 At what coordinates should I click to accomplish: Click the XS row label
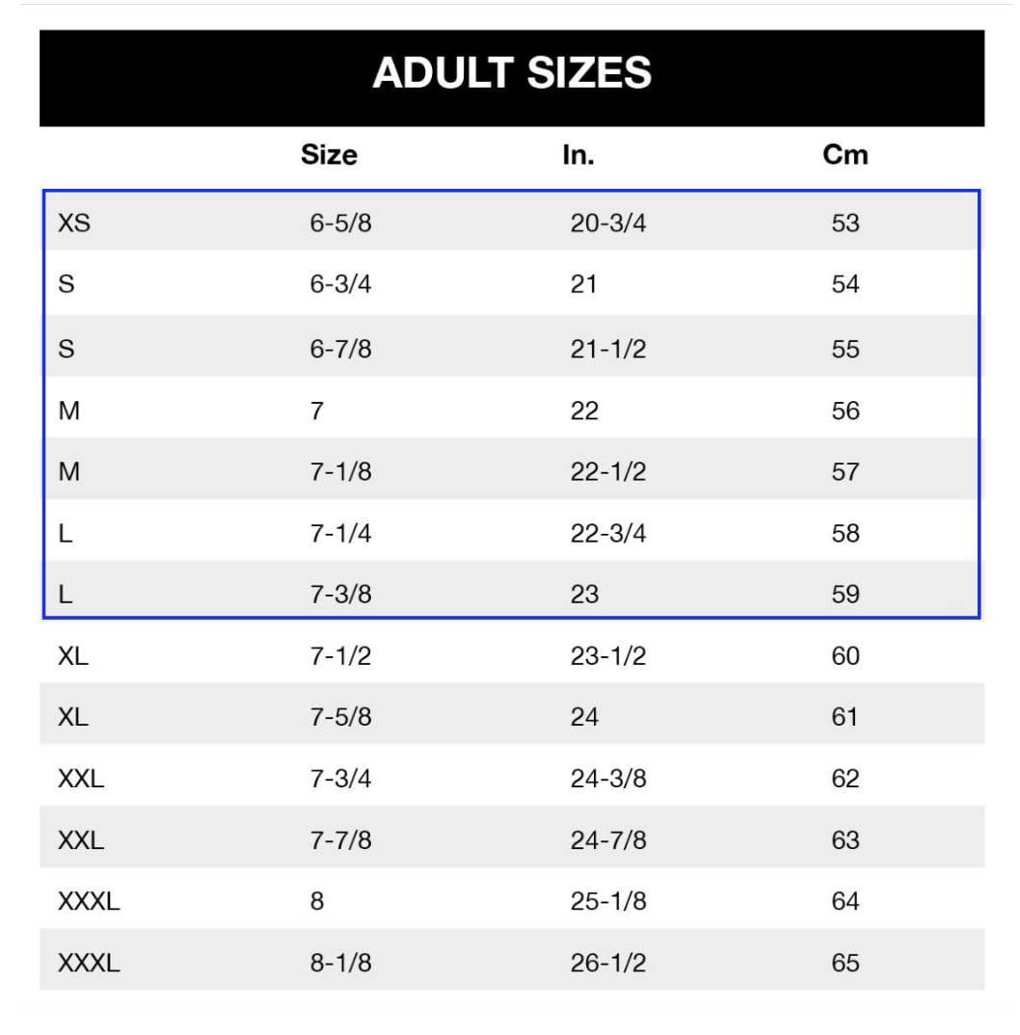[x=74, y=224]
